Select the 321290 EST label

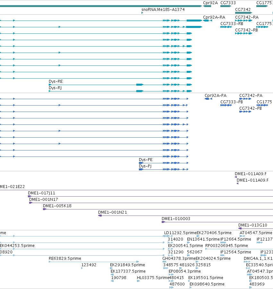[x=176, y=252]
